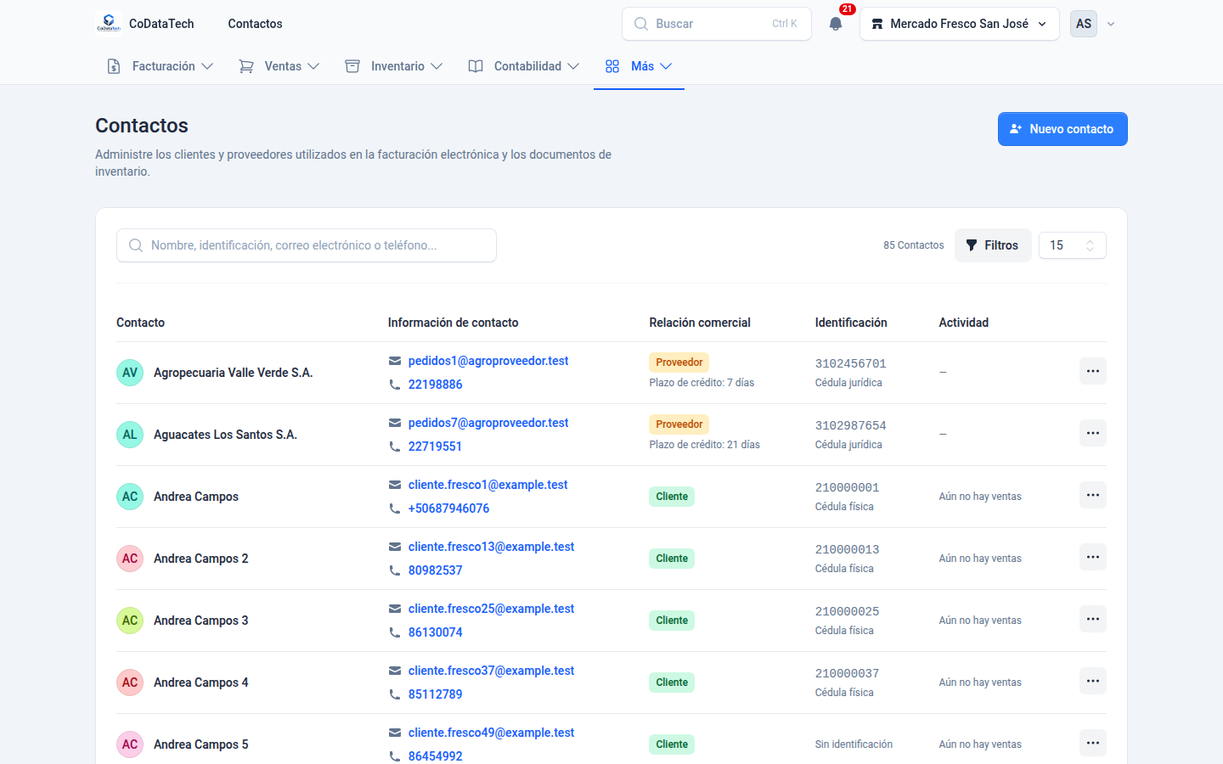The height and width of the screenshot is (764, 1223).
Task: Click the Cliente badge for Andrea Campos 3
Action: click(x=672, y=621)
